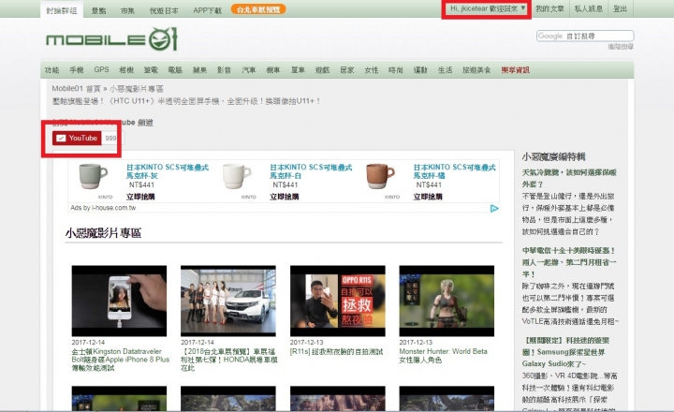Open the 女性 category
674x412 pixels.
[372, 69]
